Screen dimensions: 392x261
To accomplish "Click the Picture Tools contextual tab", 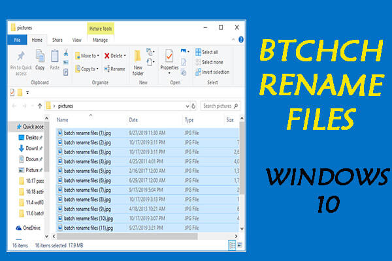I will [x=101, y=29].
